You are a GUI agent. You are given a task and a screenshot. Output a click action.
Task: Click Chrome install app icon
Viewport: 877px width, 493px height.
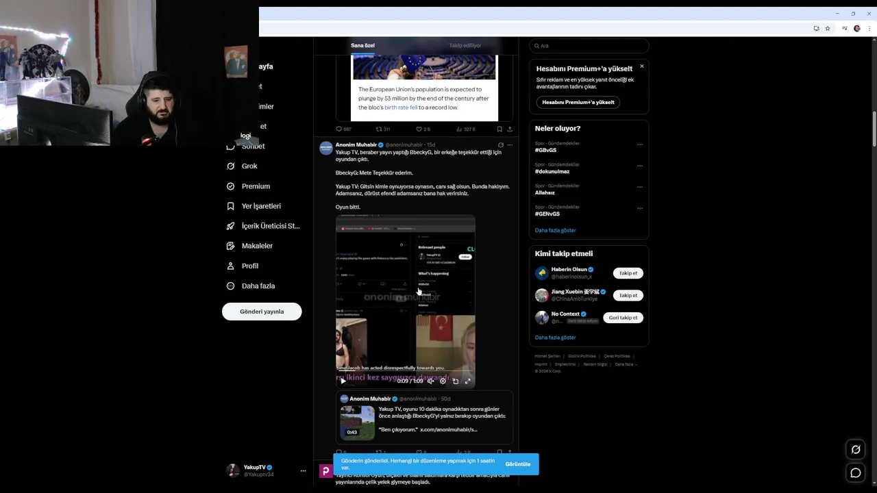click(816, 28)
